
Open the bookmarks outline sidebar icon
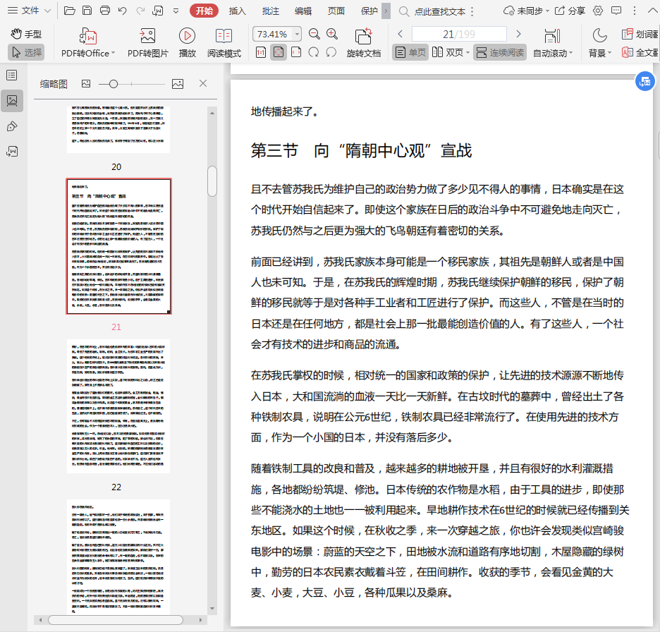(11, 75)
